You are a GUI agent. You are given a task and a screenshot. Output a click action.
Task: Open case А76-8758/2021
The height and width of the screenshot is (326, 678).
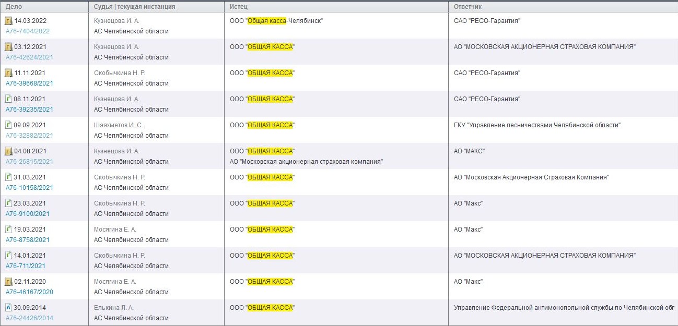click(x=28, y=240)
